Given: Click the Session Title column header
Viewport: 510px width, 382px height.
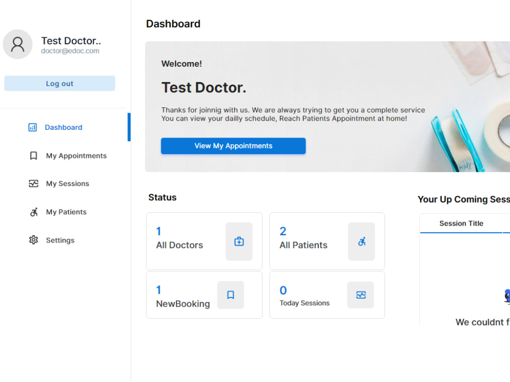Looking at the screenshot, I should point(461,223).
